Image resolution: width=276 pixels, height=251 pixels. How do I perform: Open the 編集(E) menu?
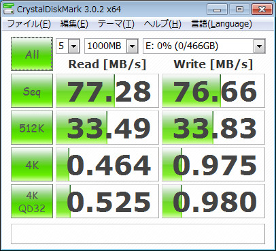(74, 24)
